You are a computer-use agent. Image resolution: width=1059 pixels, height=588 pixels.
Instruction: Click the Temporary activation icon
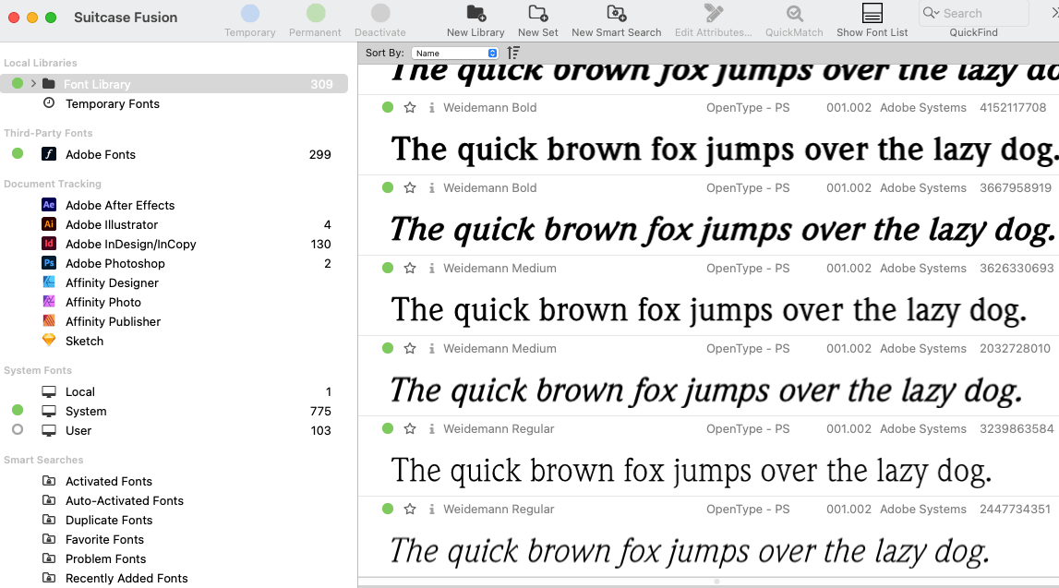pyautogui.click(x=250, y=13)
